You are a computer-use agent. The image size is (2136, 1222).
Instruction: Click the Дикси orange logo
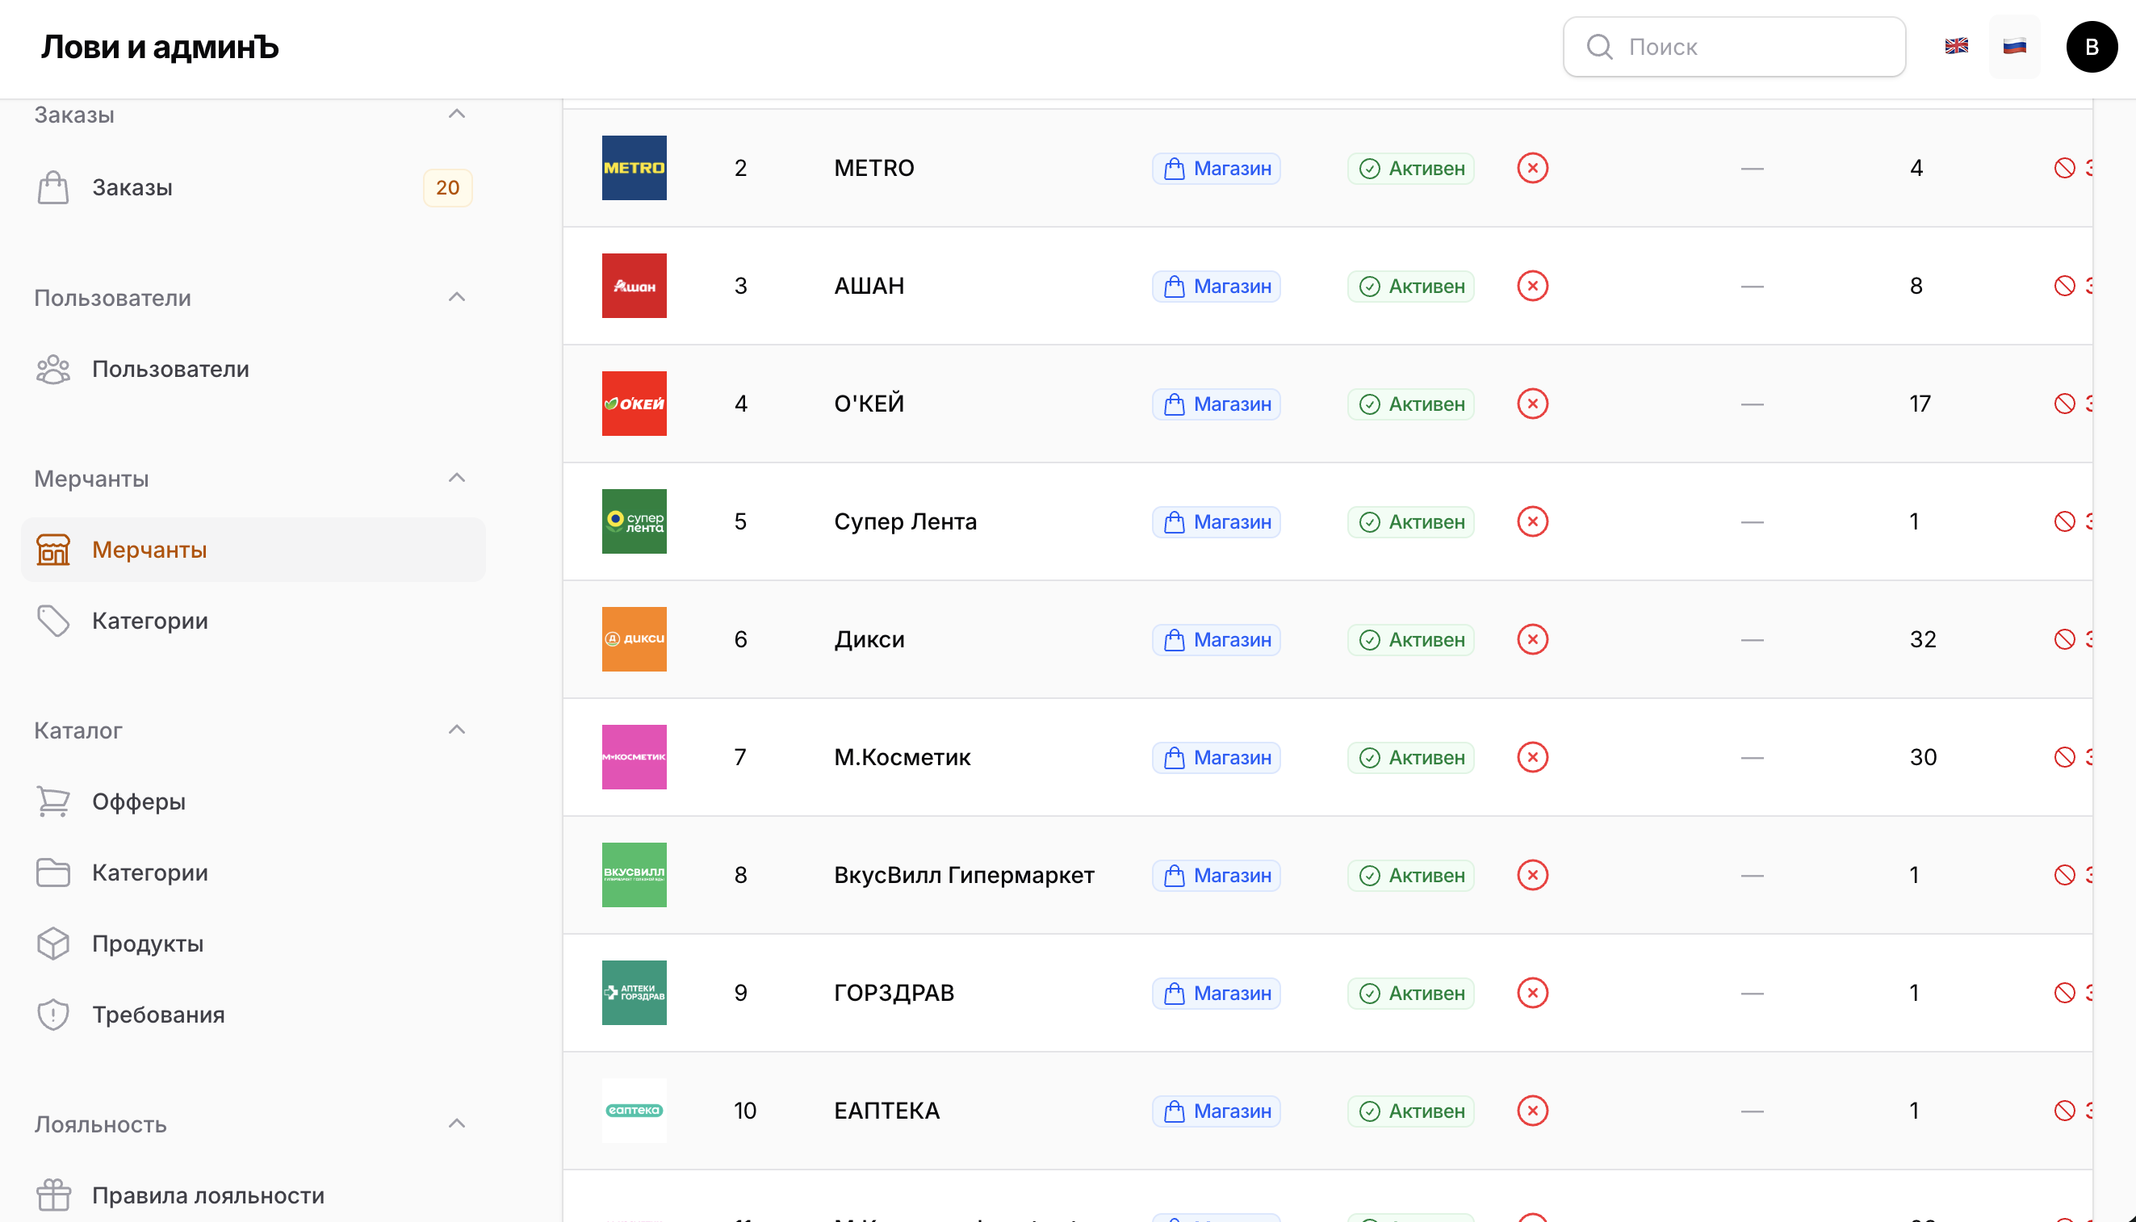(x=634, y=639)
